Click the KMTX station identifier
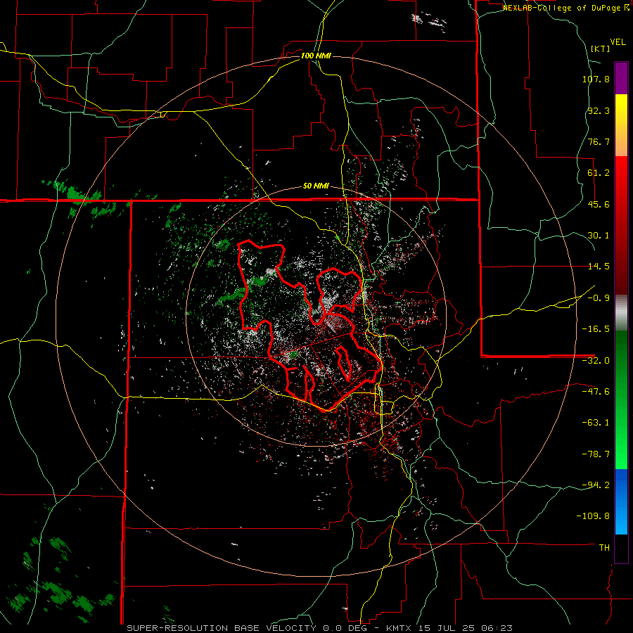Viewport: 633px width, 633px height. (399, 628)
